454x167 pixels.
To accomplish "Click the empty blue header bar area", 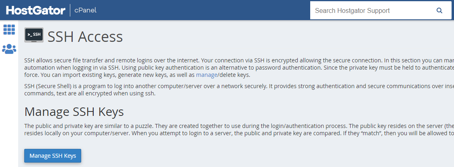I will pos(202,10).
